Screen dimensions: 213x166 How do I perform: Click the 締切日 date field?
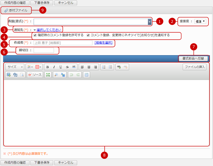(x=44, y=50)
